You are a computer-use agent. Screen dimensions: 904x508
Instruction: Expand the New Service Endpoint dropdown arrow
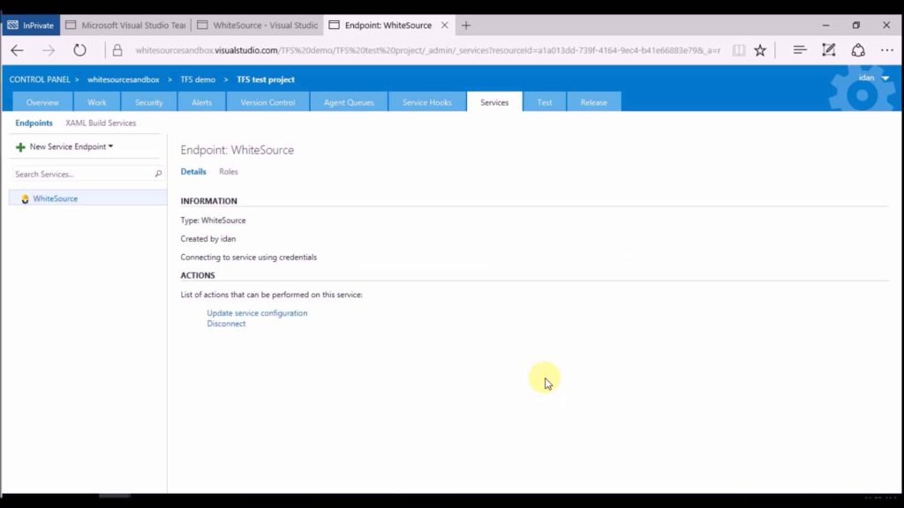point(110,146)
